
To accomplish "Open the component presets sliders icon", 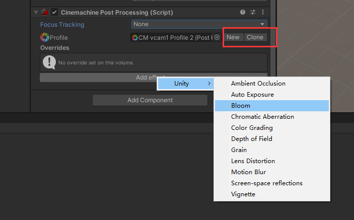I will [253, 12].
